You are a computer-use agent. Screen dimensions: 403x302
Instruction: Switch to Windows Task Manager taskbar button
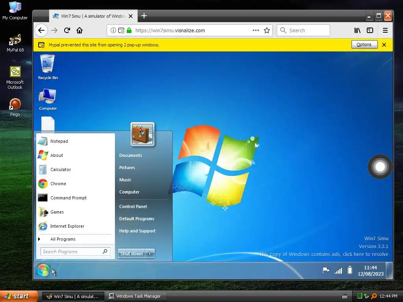pos(136,296)
